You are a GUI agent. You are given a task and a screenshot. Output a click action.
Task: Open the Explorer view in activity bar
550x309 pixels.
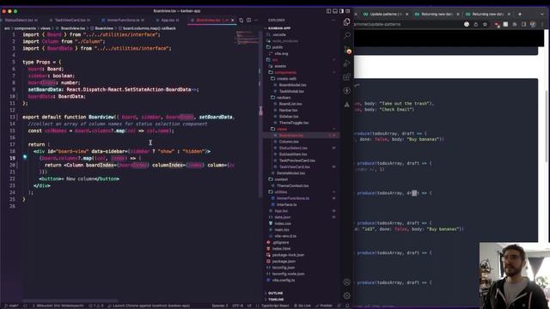pyautogui.click(x=346, y=21)
